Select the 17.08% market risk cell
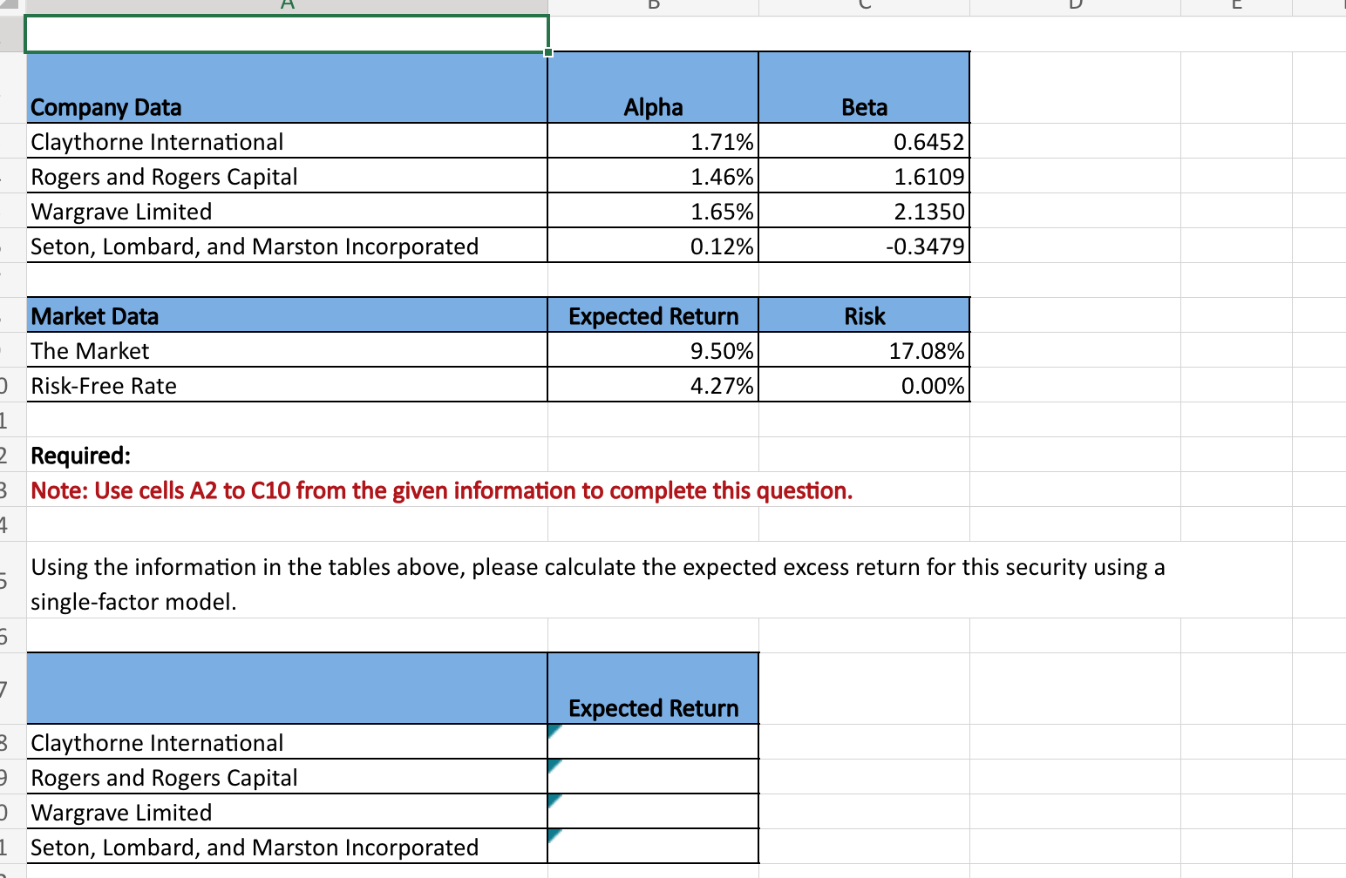This screenshot has width=1346, height=878. [x=864, y=350]
